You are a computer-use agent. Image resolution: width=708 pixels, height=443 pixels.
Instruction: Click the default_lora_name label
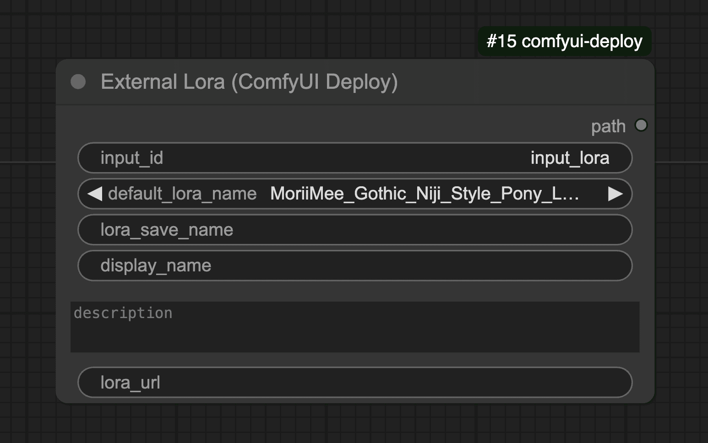(x=182, y=194)
